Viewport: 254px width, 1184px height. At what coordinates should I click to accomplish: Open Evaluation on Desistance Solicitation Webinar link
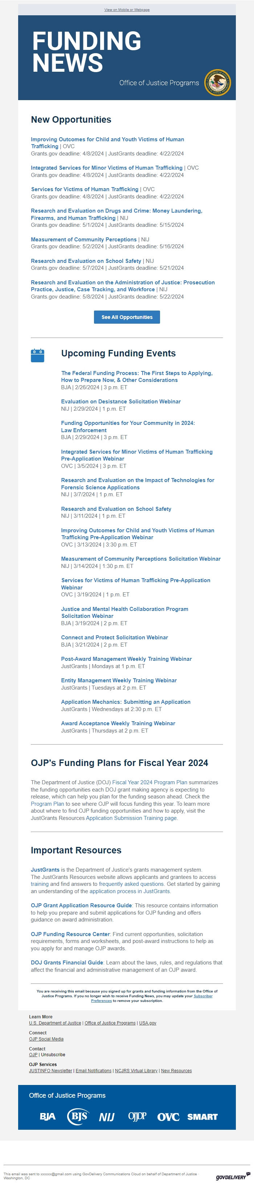pos(120,402)
